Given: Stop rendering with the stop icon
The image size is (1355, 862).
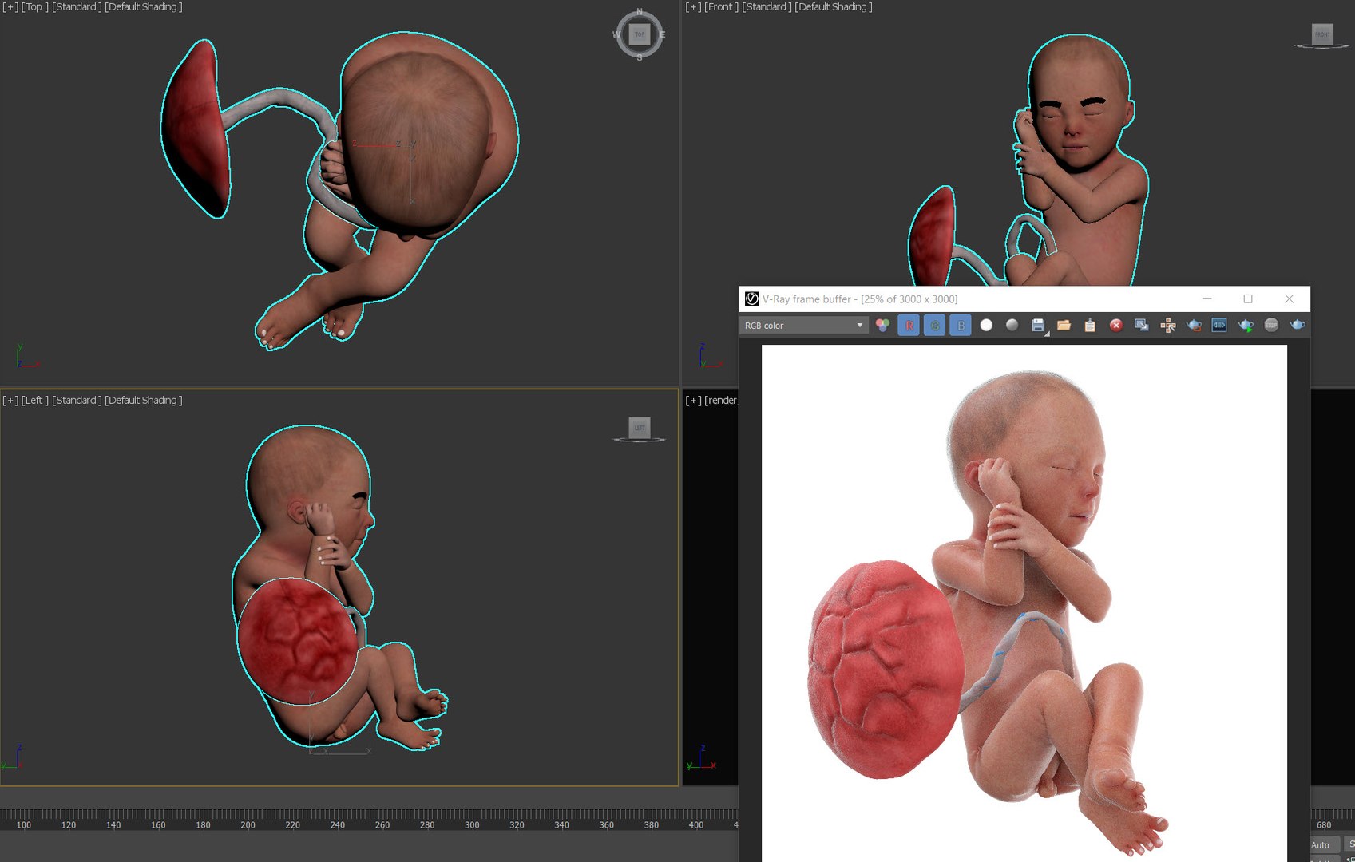Looking at the screenshot, I should [x=1271, y=326].
